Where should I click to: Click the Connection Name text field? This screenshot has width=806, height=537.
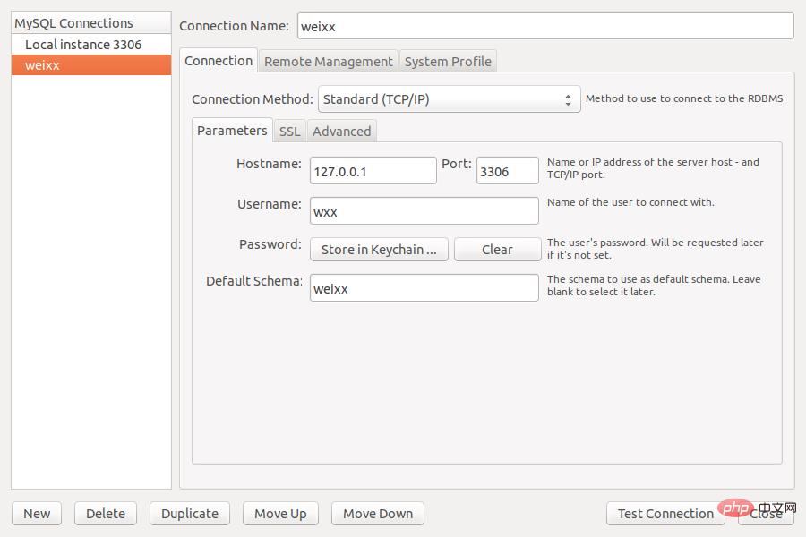(544, 26)
